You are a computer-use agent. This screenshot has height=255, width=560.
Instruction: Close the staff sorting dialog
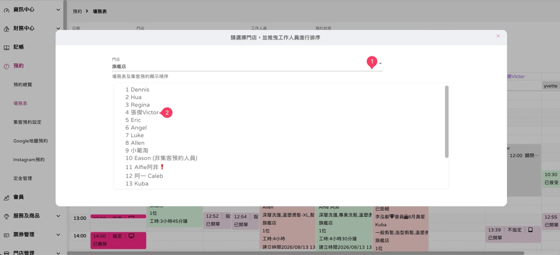[498, 36]
